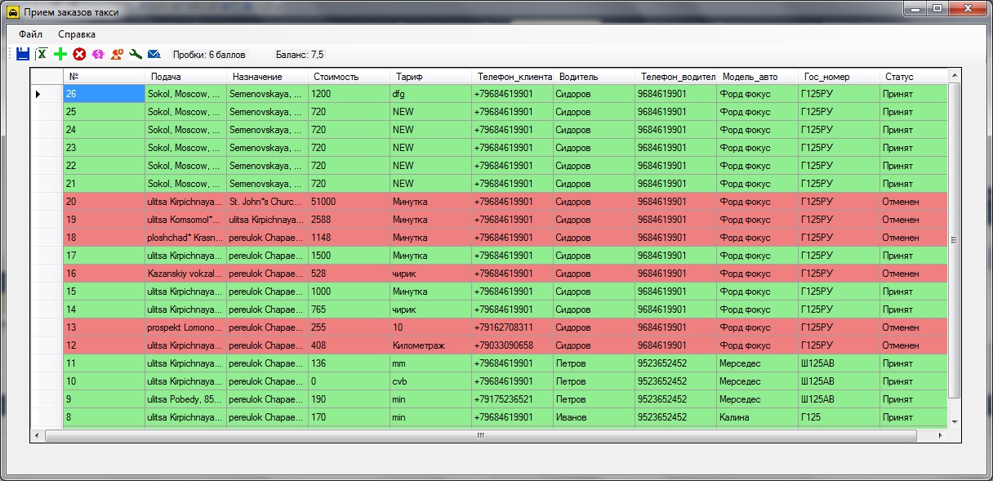993x481 pixels.
Task: Click the blue envelope mail icon
Action: (x=154, y=54)
